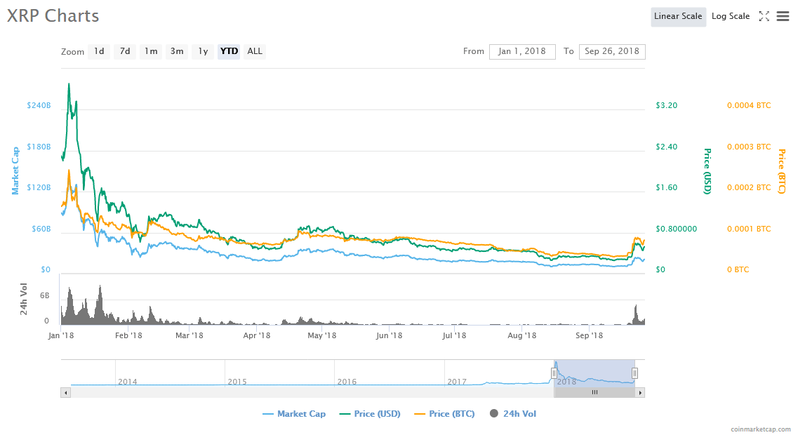The width and height of the screenshot is (798, 435).
Task: Click the XRP Charts heading
Action: tap(53, 15)
